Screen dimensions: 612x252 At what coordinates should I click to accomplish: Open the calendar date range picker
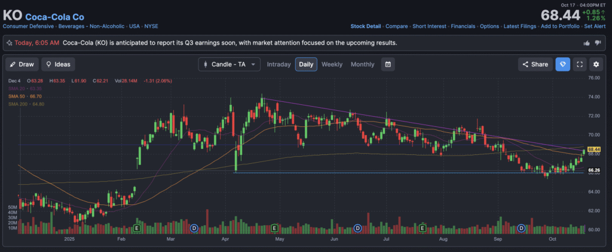coord(388,64)
